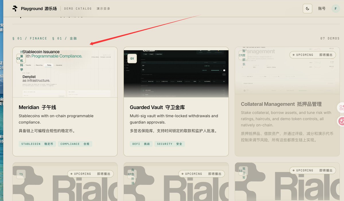This screenshot has height=201, width=344.
Task: Click the GV badge on Guarded Vault card
Action: click(x=132, y=58)
